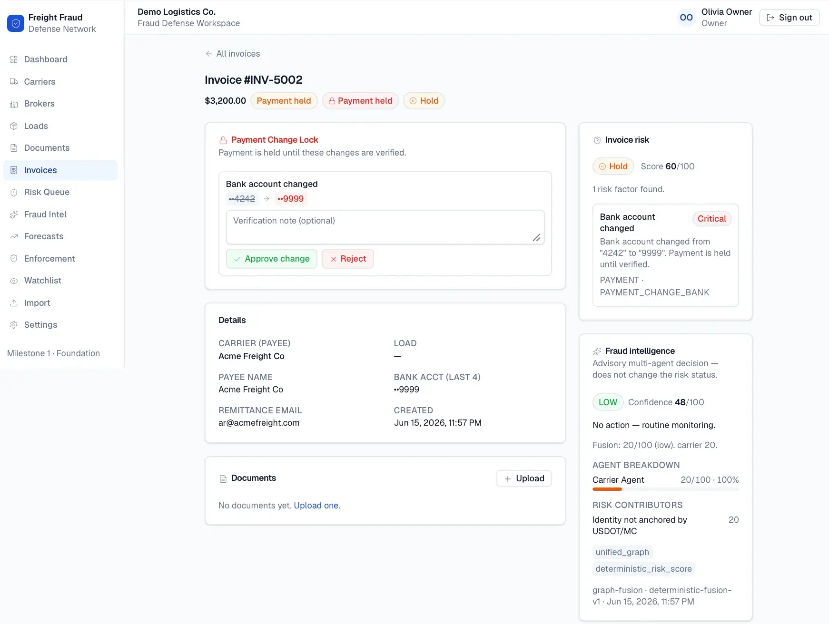This screenshot has width=829, height=624.
Task: Click the OO user avatar
Action: click(x=686, y=18)
